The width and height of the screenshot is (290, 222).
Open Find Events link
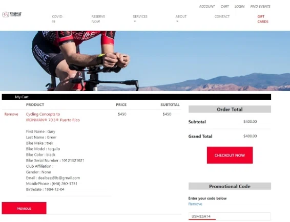click(x=260, y=7)
